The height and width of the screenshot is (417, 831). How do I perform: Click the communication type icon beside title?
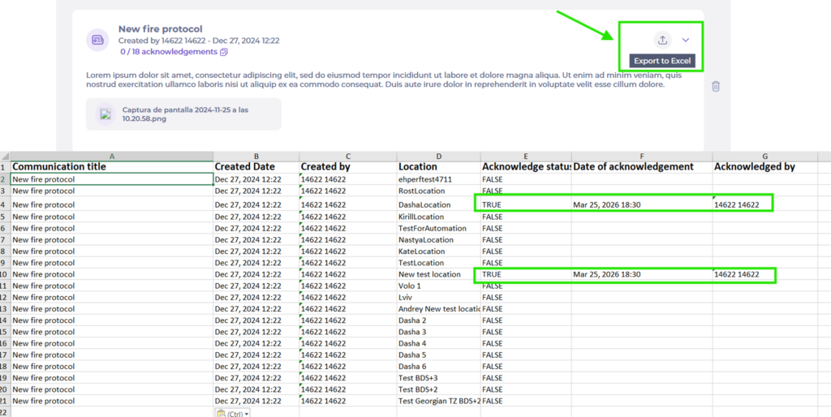click(98, 40)
